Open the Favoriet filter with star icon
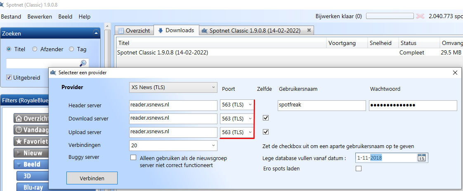Viewport: 463px width, 191px height. pyautogui.click(x=31, y=141)
